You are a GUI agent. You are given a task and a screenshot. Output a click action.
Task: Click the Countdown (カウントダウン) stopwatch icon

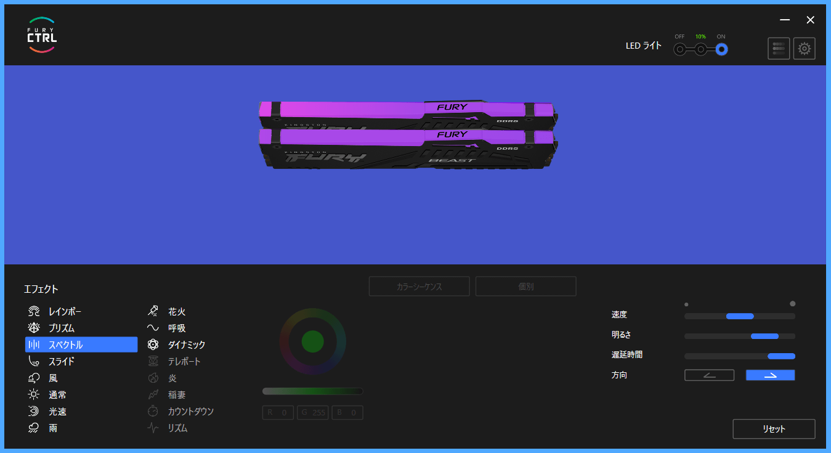click(x=153, y=412)
